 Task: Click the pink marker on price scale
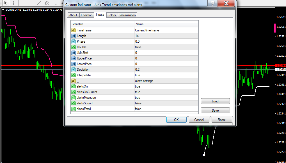pyautogui.click(x=275, y=28)
